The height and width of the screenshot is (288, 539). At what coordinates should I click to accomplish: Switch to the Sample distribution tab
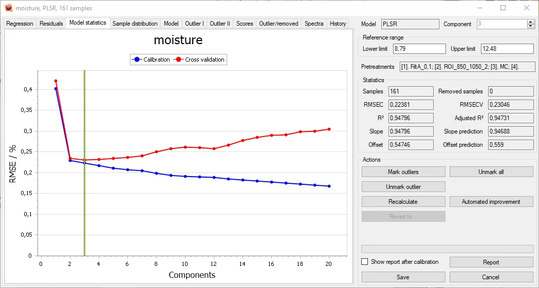pyautogui.click(x=135, y=24)
